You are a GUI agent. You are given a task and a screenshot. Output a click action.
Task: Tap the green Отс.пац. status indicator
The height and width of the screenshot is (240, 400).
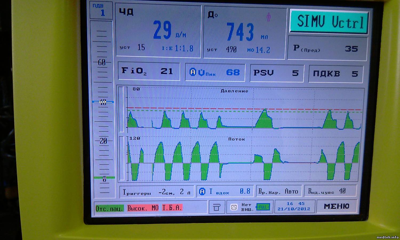coord(109,208)
